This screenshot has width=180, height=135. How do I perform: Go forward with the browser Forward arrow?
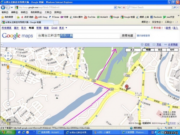pyautogui.click(x=8, y=8)
